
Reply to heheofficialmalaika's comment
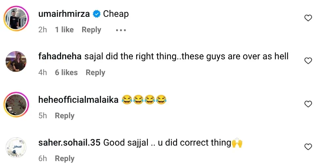[65, 116]
